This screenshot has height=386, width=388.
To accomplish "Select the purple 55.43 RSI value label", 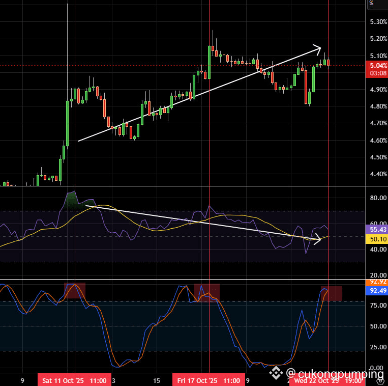I will (x=377, y=230).
